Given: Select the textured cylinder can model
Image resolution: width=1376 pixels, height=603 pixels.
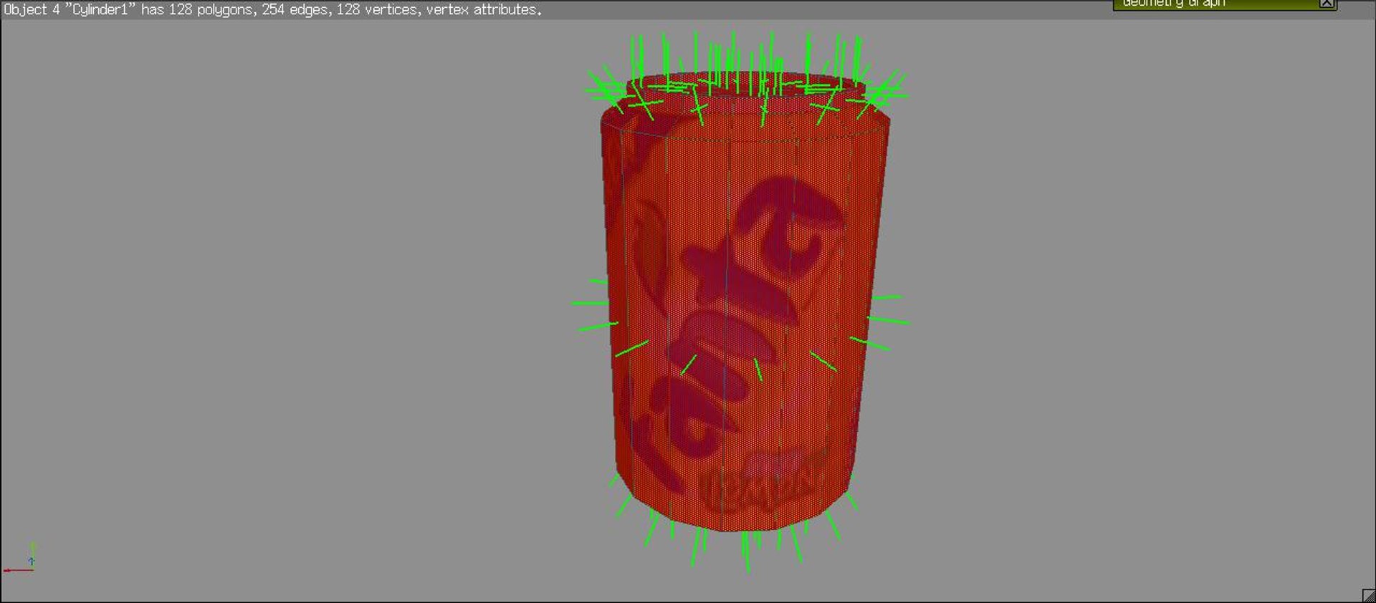Looking at the screenshot, I should 745,301.
